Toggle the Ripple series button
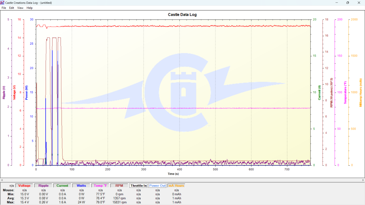The image size is (365, 205). pos(43,186)
